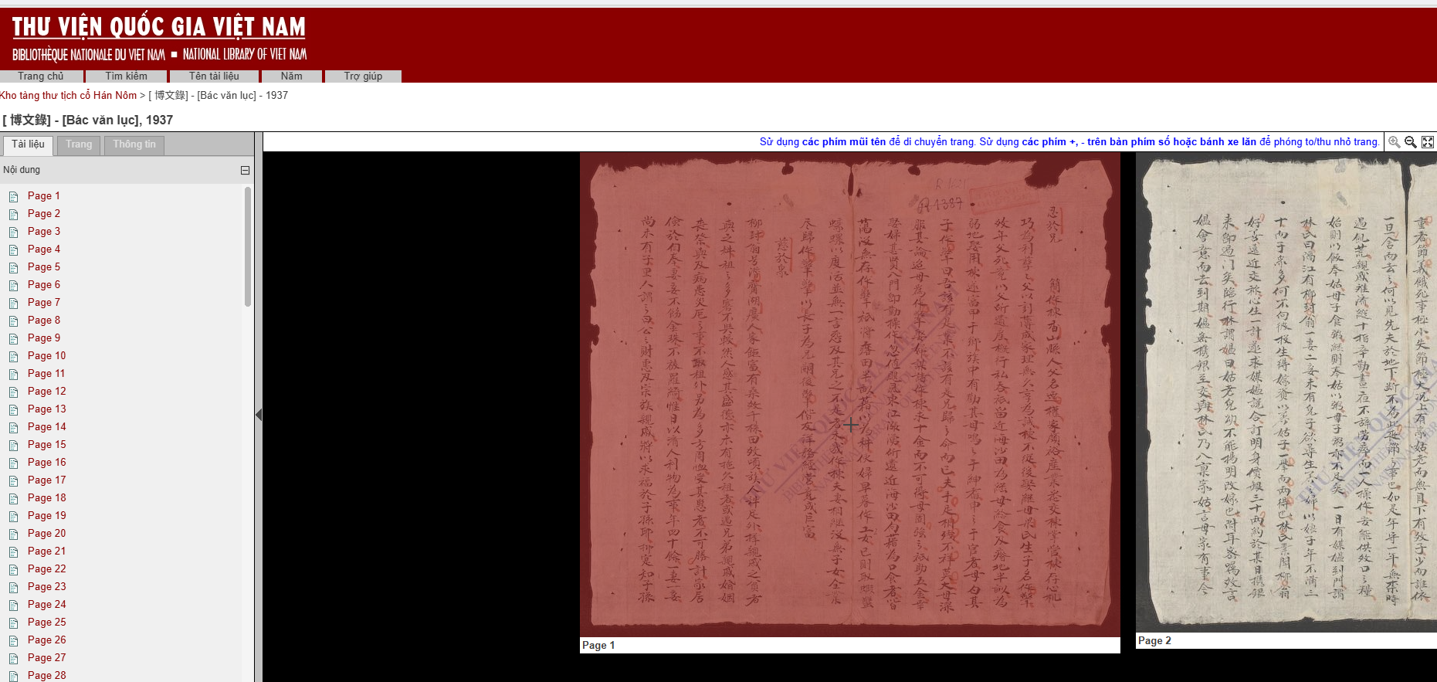Click the page icon next to Page 27
The width and height of the screenshot is (1437, 682).
coord(13,658)
